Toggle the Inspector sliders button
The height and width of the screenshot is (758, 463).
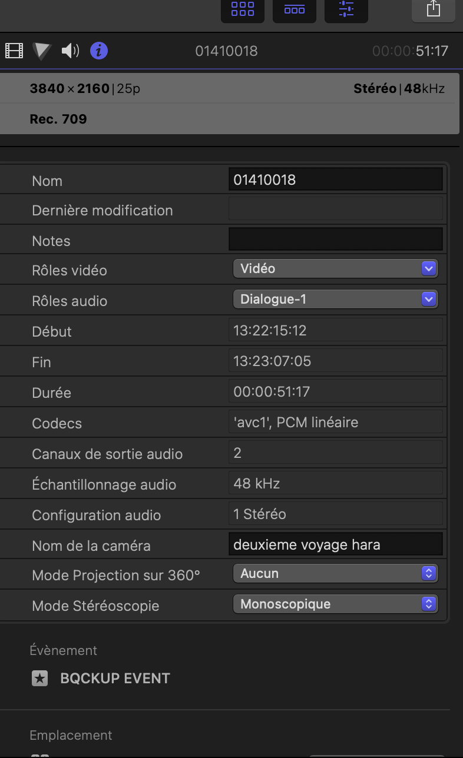click(346, 9)
